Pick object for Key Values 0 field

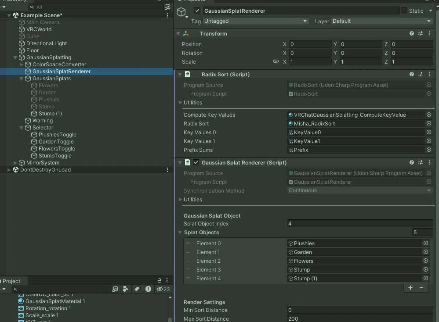coord(428,132)
